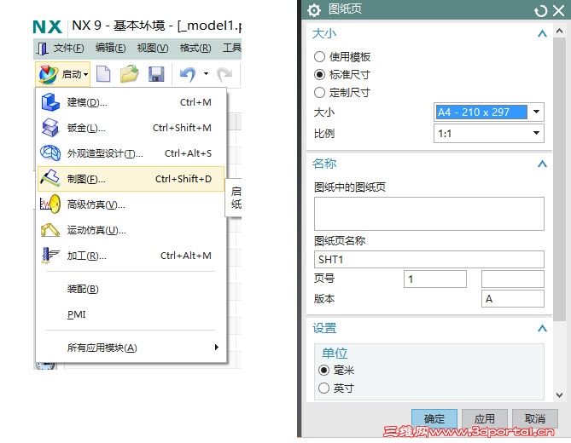Click the 建模 (Modeling) cube icon

point(50,102)
